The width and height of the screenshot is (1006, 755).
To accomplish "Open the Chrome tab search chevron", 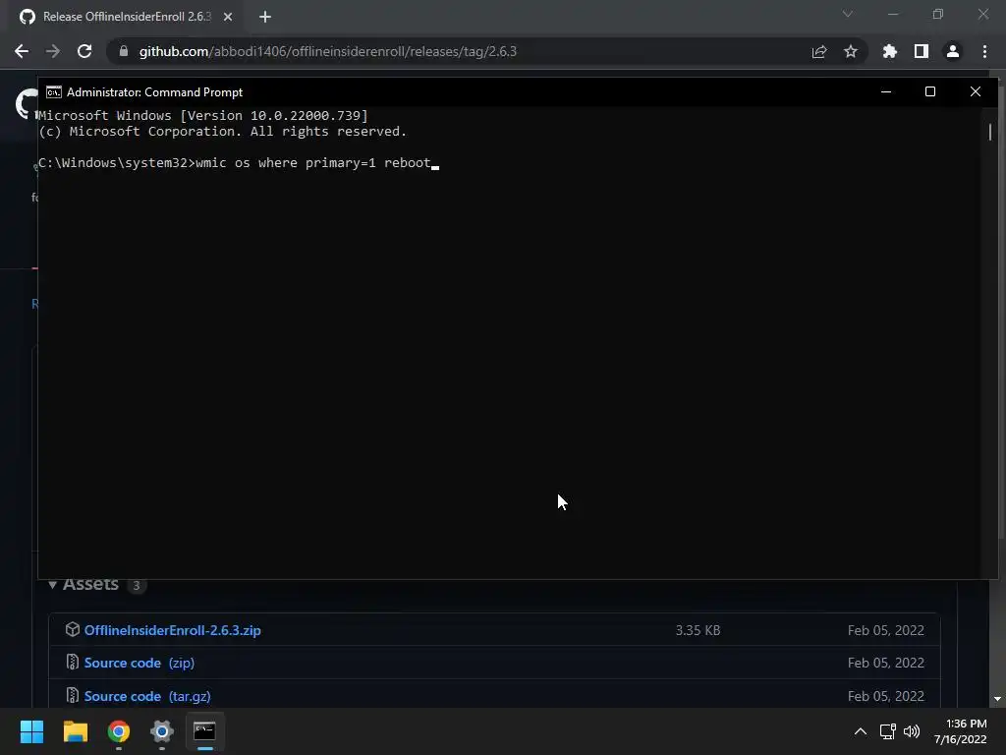I will [x=848, y=14].
